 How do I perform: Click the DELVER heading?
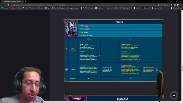[119, 22]
